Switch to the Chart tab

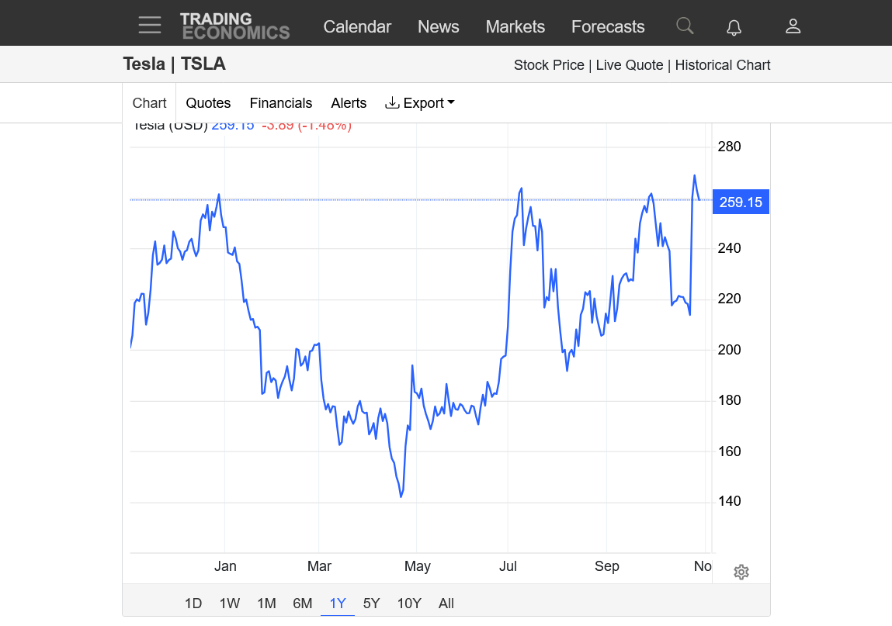(x=149, y=103)
